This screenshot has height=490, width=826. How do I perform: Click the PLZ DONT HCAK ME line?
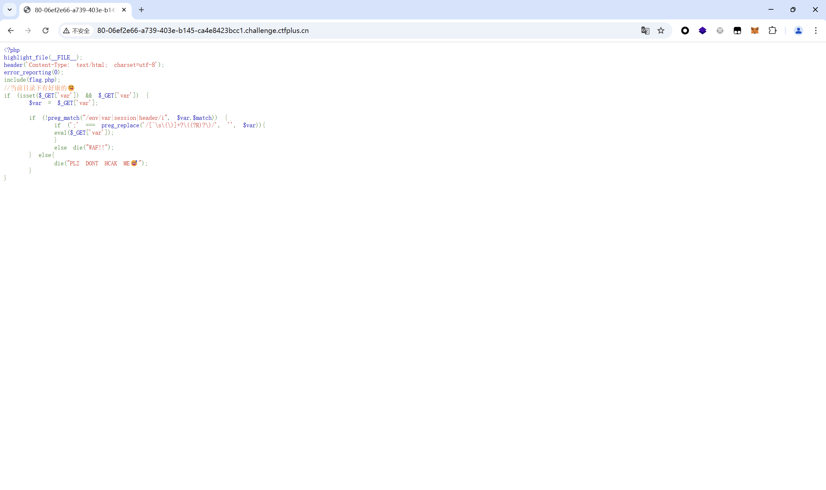coord(101,163)
